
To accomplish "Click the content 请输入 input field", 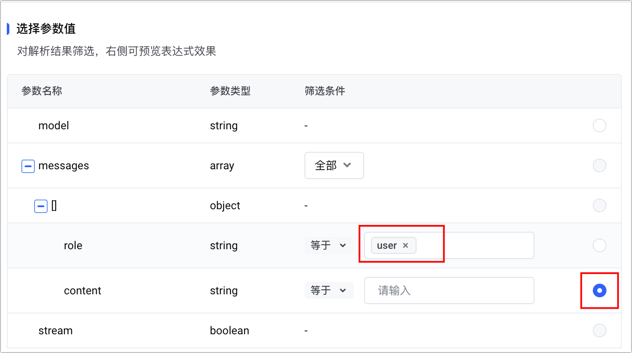I will click(448, 290).
